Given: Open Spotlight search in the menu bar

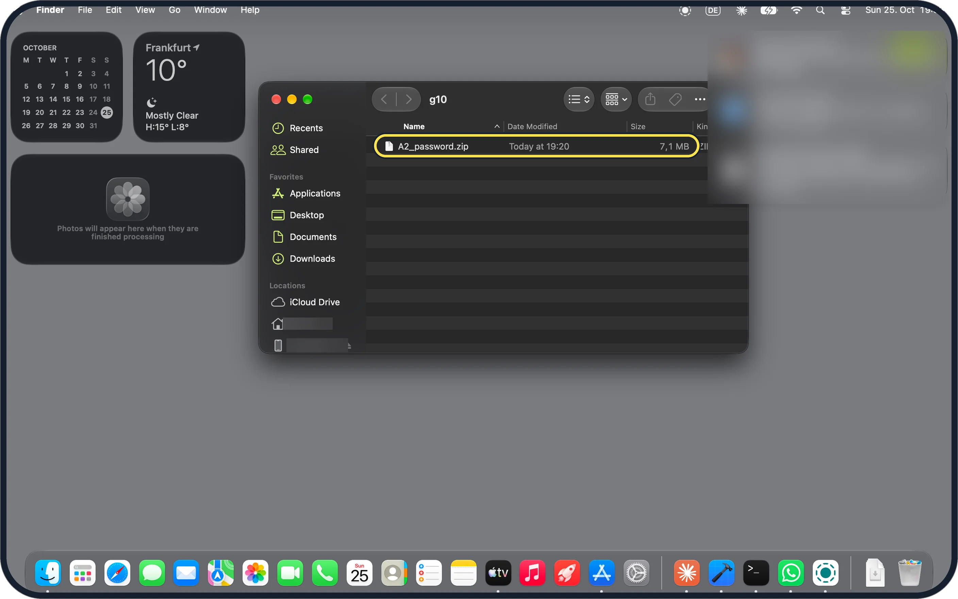Looking at the screenshot, I should coord(820,10).
